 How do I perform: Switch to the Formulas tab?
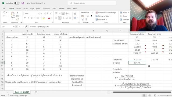(x=46, y=8)
